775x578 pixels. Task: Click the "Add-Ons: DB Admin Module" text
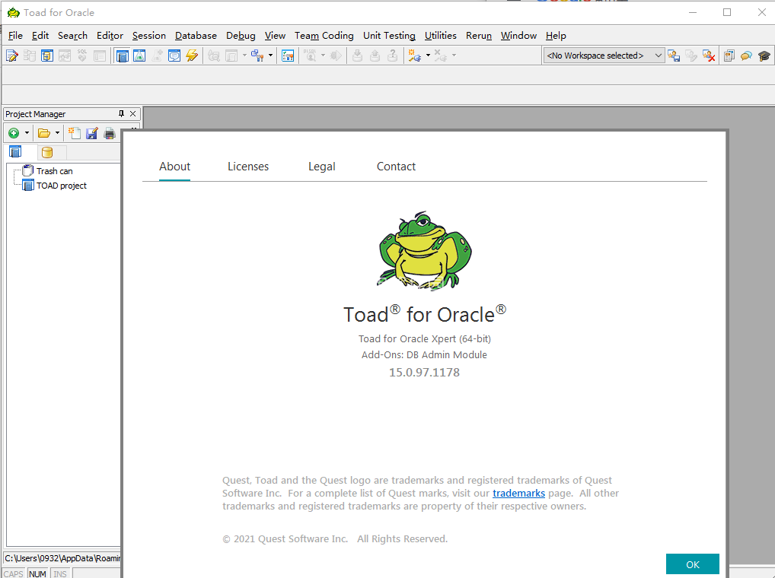(x=424, y=354)
